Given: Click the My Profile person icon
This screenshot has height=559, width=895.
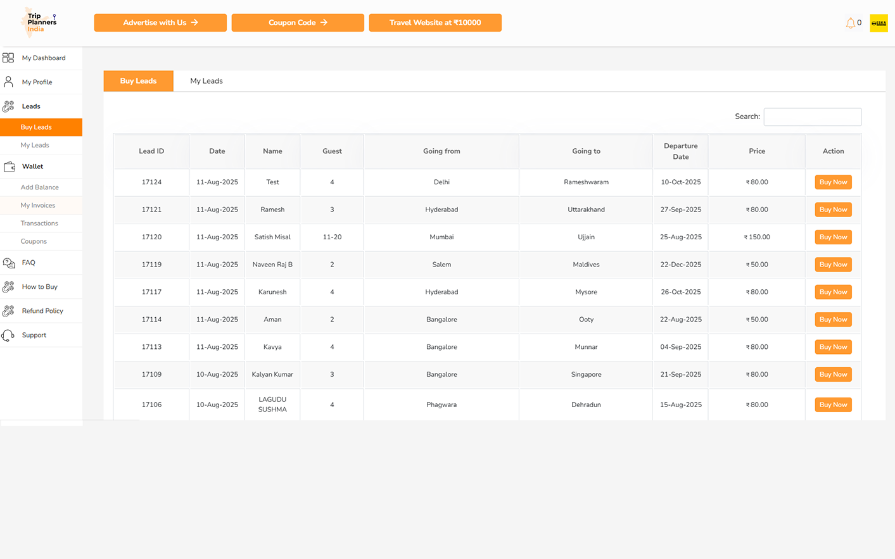Looking at the screenshot, I should [x=8, y=82].
